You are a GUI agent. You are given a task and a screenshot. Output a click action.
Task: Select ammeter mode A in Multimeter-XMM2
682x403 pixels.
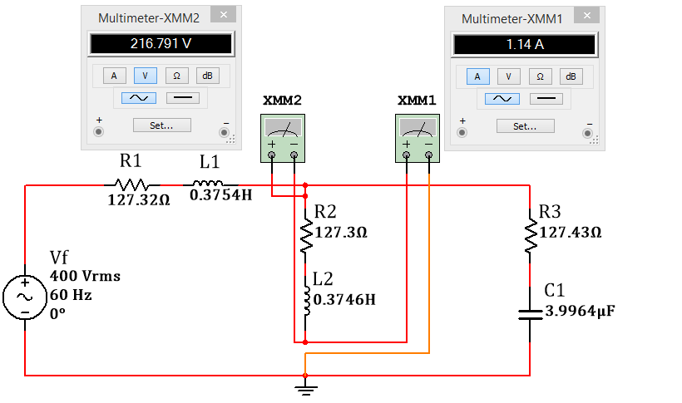115,76
